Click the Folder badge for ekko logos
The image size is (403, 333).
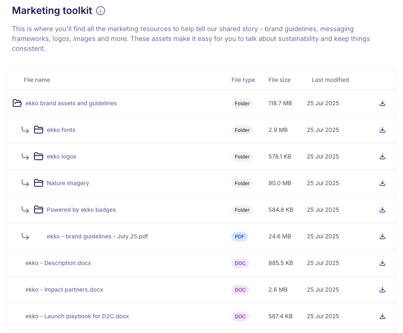pyautogui.click(x=242, y=157)
